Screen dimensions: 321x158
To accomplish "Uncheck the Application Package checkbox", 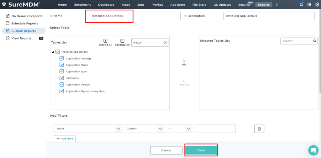I will click(62, 58).
